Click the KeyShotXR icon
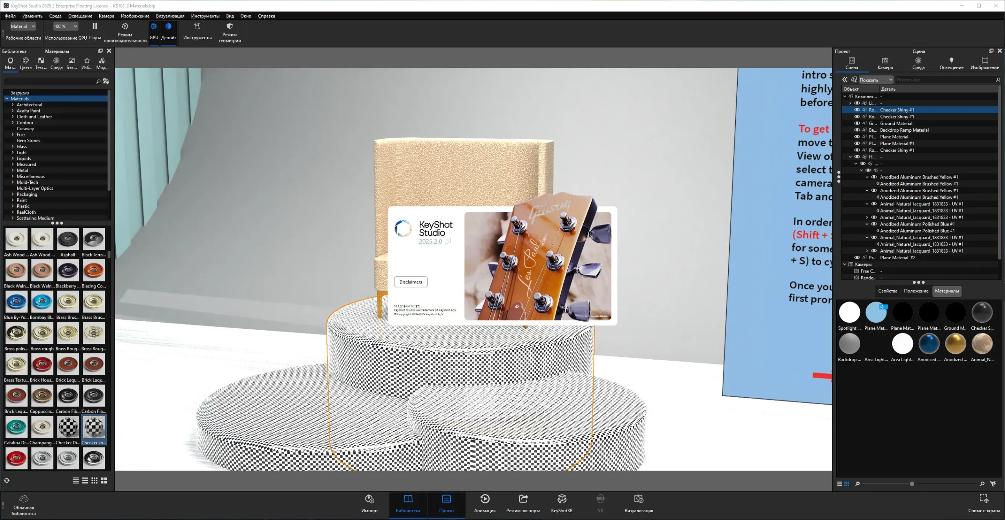Image resolution: width=1005 pixels, height=520 pixels. pyautogui.click(x=561, y=499)
